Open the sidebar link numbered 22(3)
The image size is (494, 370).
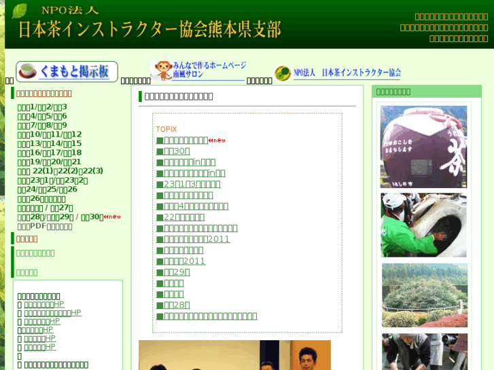tap(92, 171)
